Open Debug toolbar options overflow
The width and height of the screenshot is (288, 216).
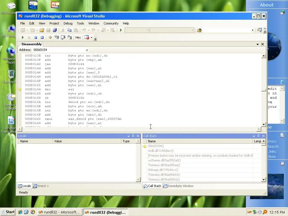pyautogui.click(x=95, y=39)
